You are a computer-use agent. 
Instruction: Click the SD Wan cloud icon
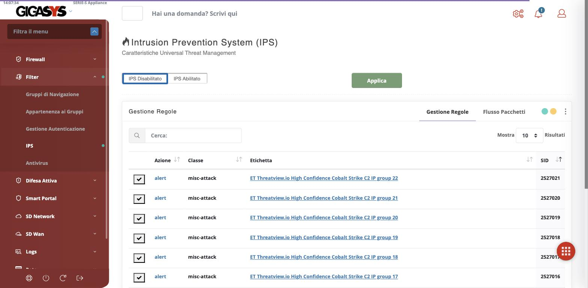[18, 234]
